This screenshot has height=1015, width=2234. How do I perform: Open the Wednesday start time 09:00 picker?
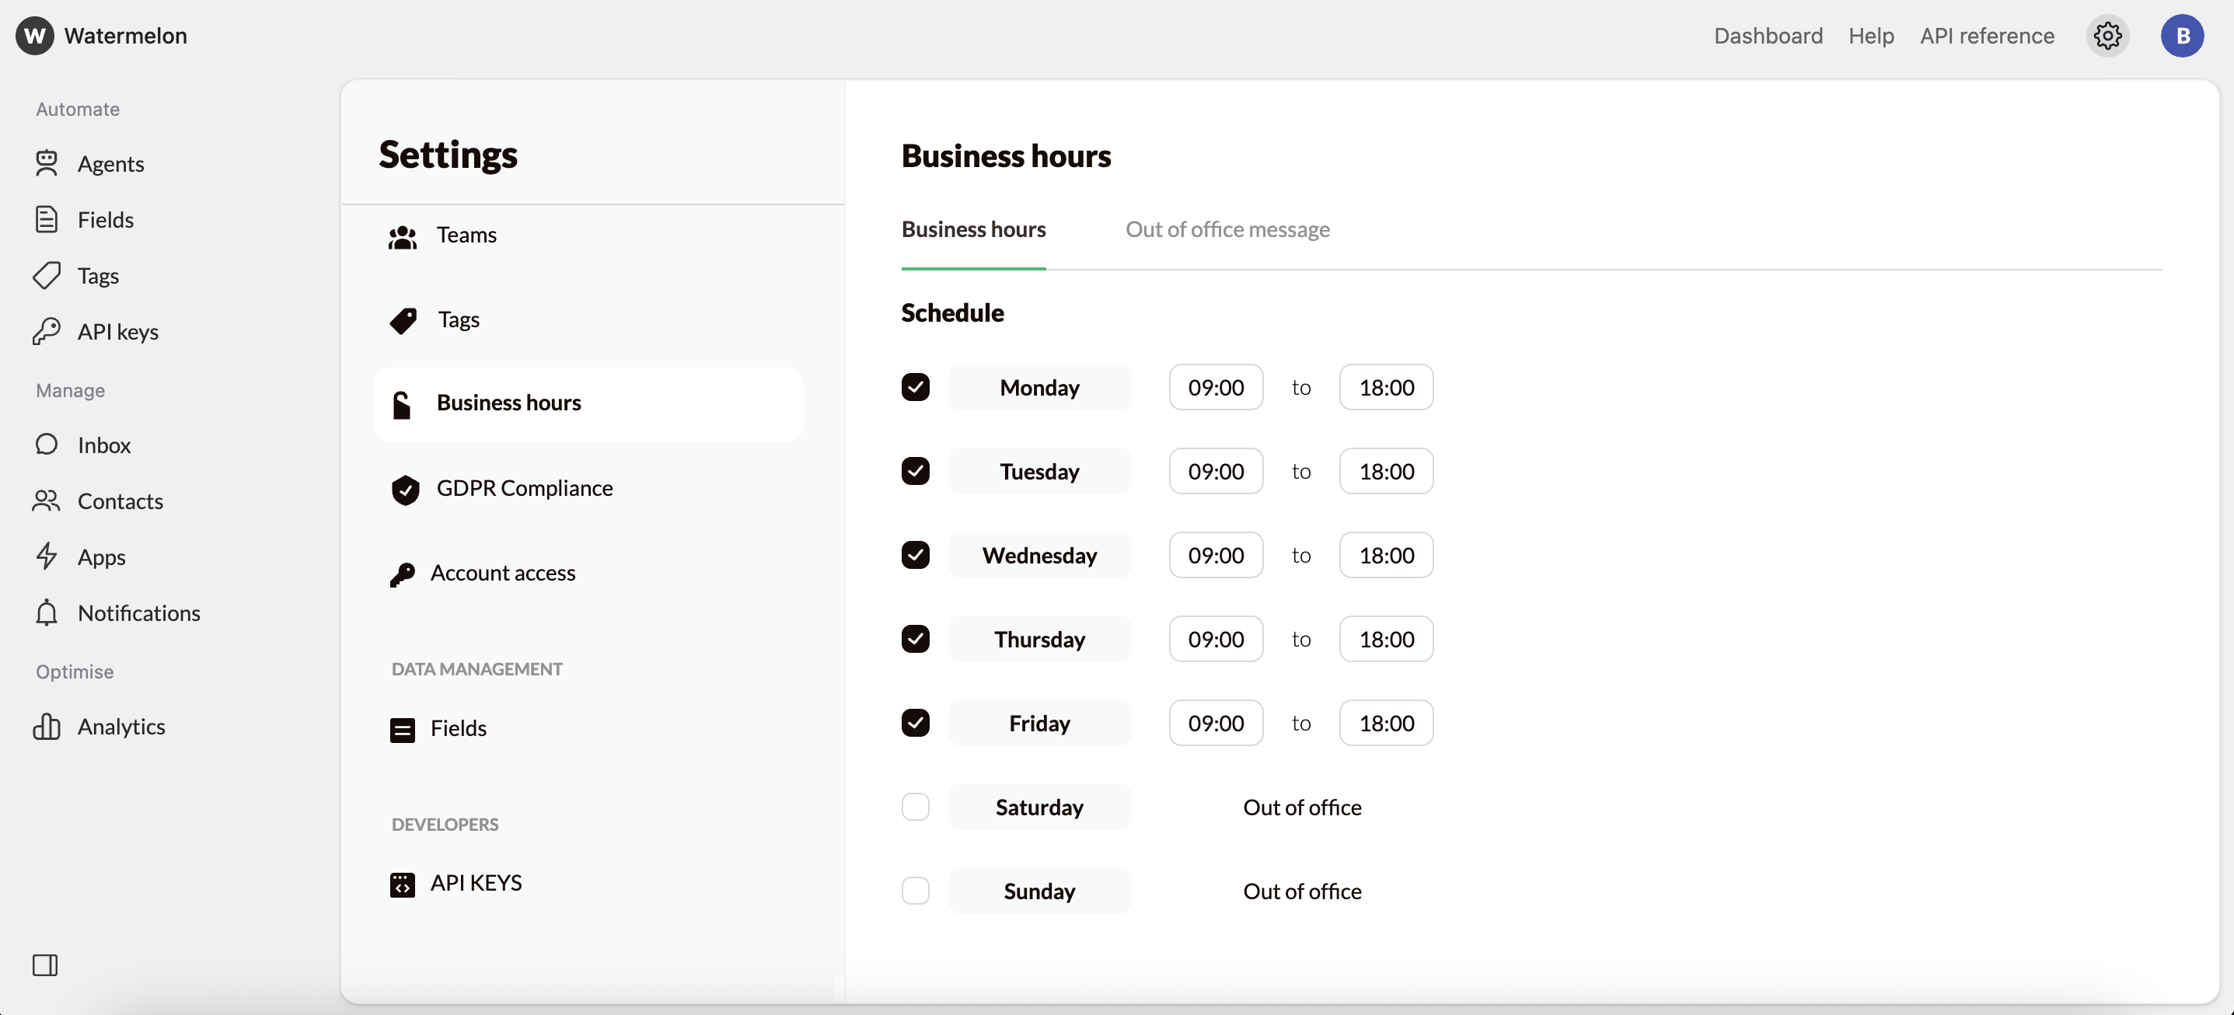[1215, 555]
